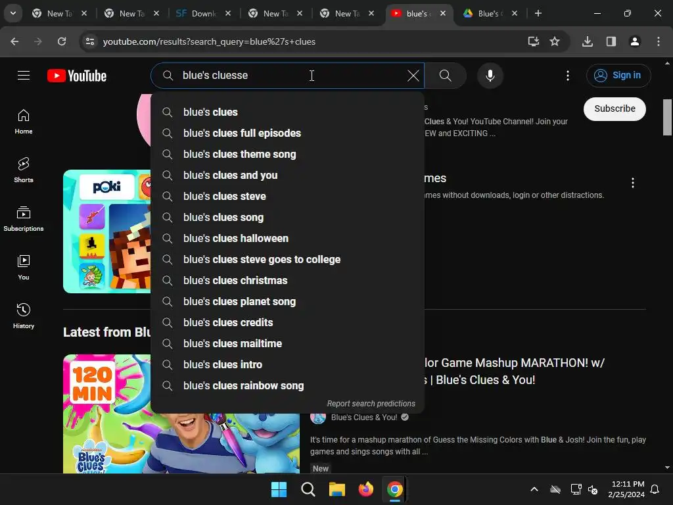
Task: Open the YouTube hamburger guide menu
Action: click(x=24, y=76)
